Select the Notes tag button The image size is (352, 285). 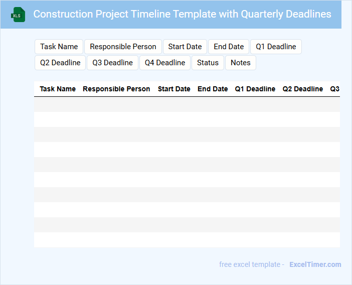point(241,63)
